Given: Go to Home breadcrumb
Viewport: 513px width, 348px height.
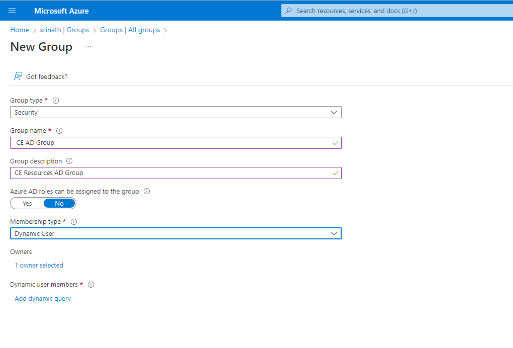Looking at the screenshot, I should (20, 30).
